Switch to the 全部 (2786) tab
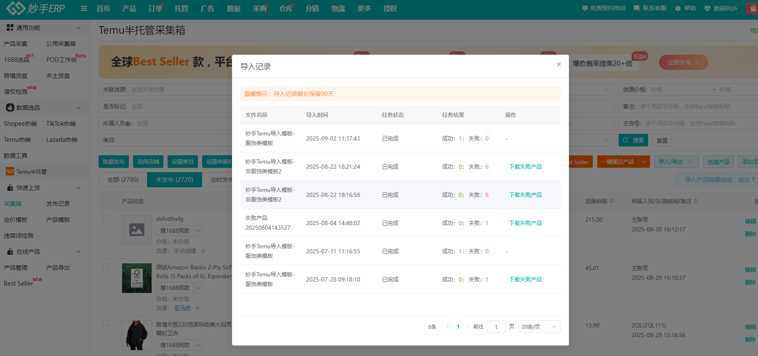This screenshot has height=356, width=758. coord(123,180)
